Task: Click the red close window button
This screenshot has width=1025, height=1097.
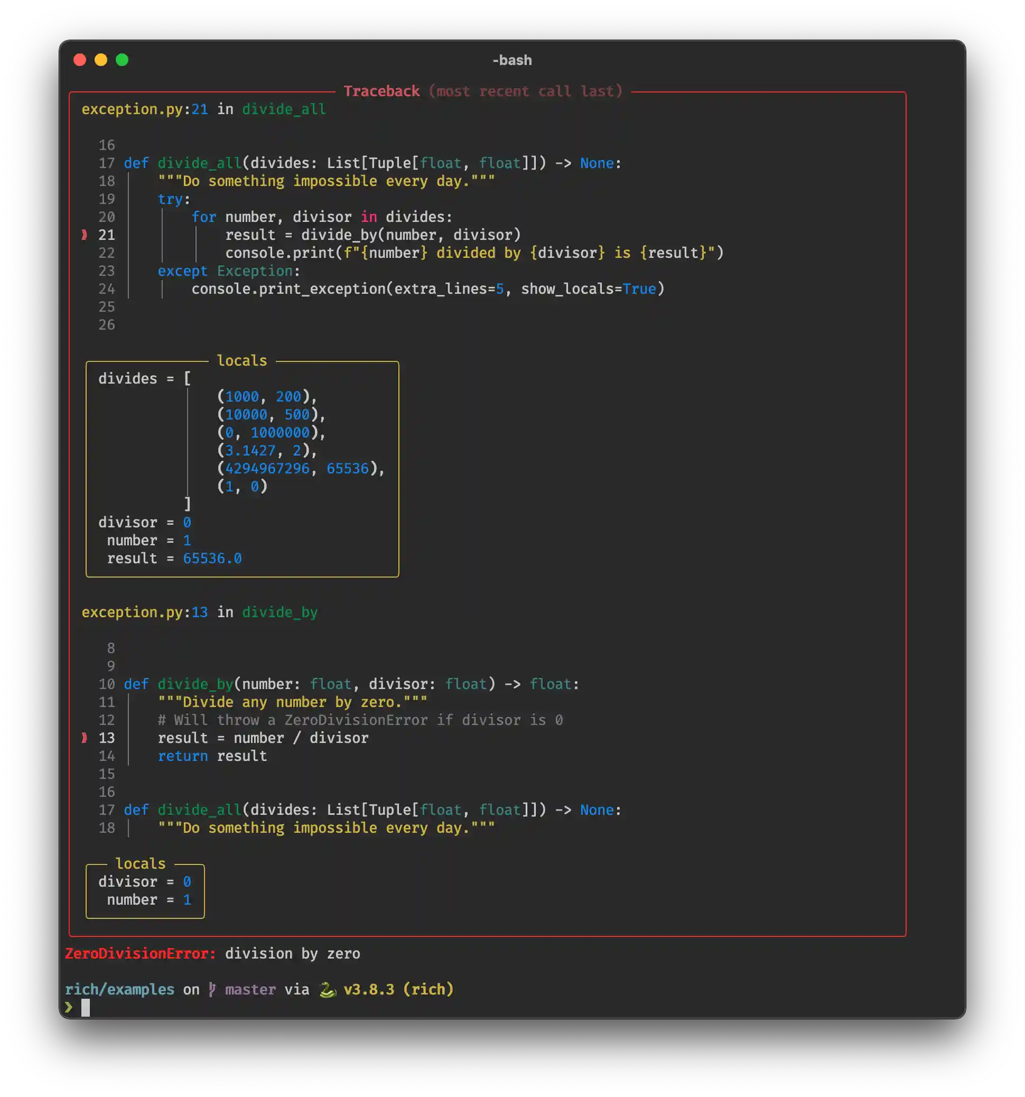Action: (79, 60)
